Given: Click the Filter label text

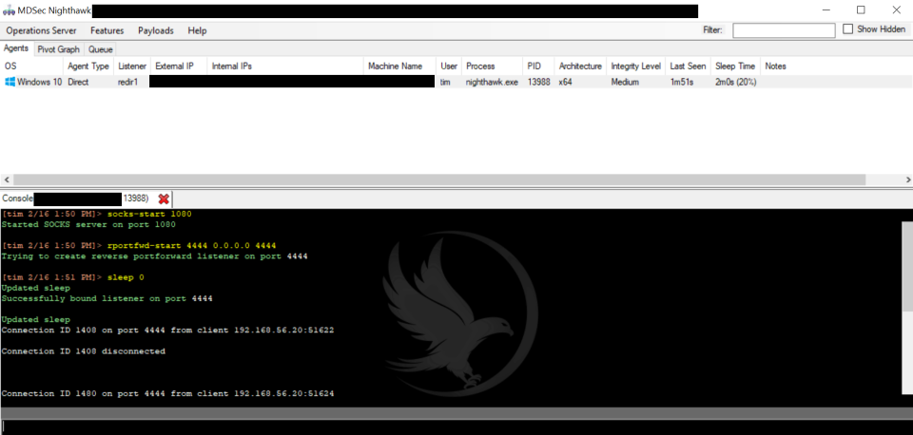Looking at the screenshot, I should point(712,30).
